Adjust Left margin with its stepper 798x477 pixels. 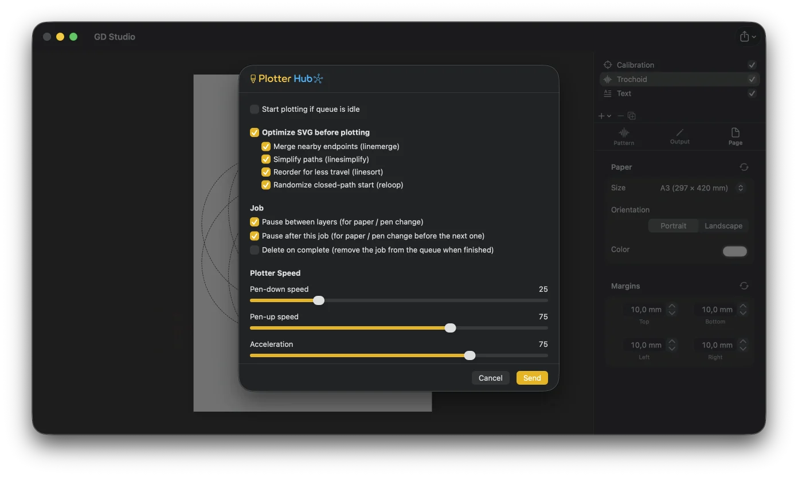click(x=672, y=345)
